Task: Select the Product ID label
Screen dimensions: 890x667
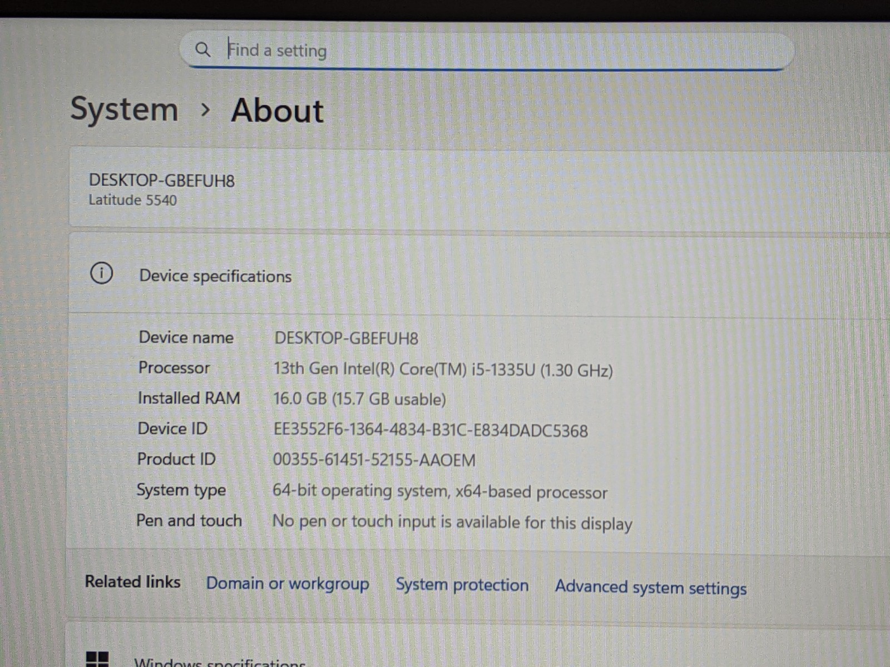Action: click(176, 459)
